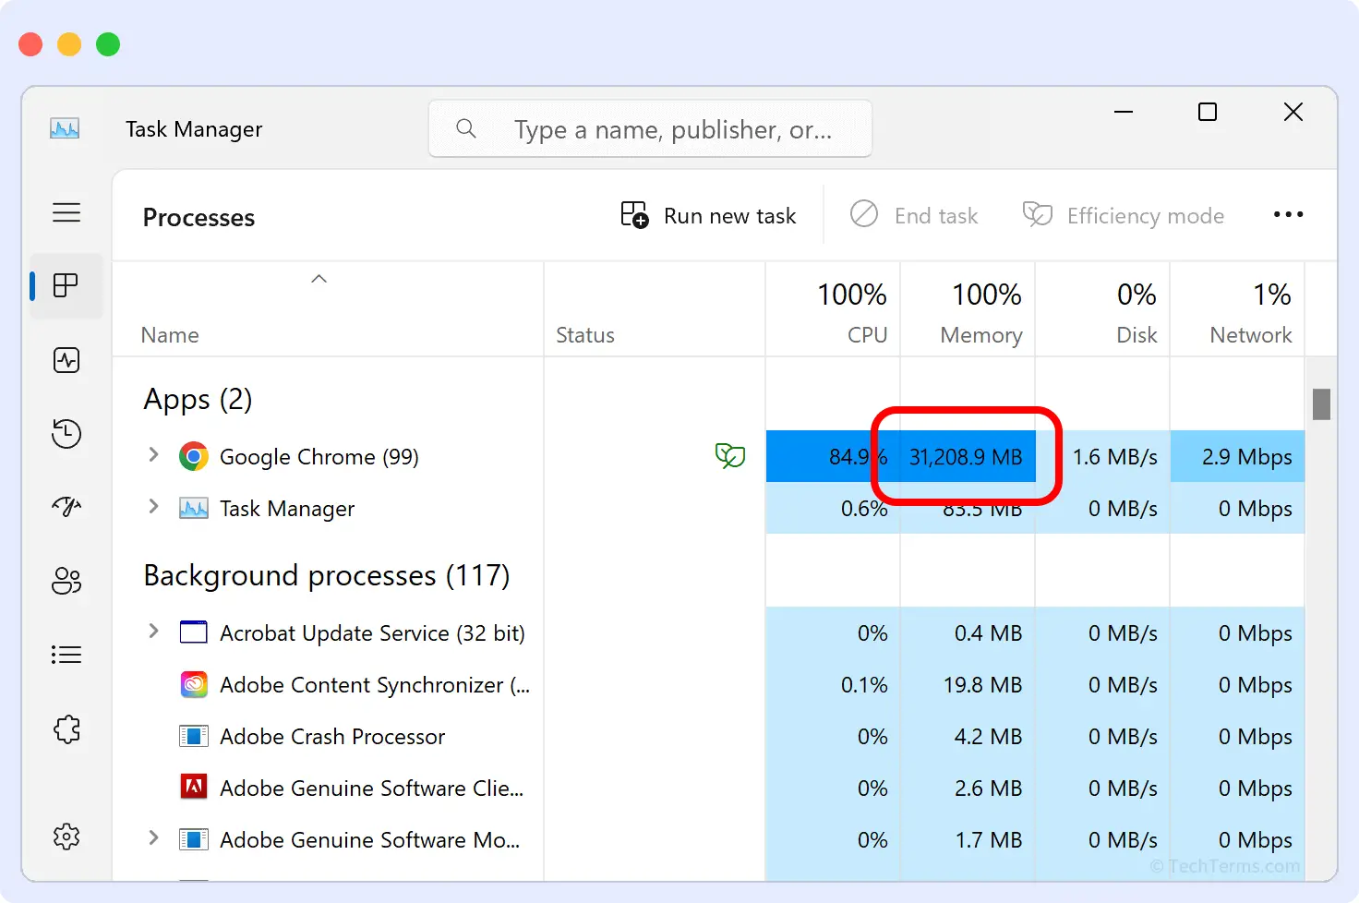Open the Services view icon
The image size is (1359, 903).
click(66, 729)
